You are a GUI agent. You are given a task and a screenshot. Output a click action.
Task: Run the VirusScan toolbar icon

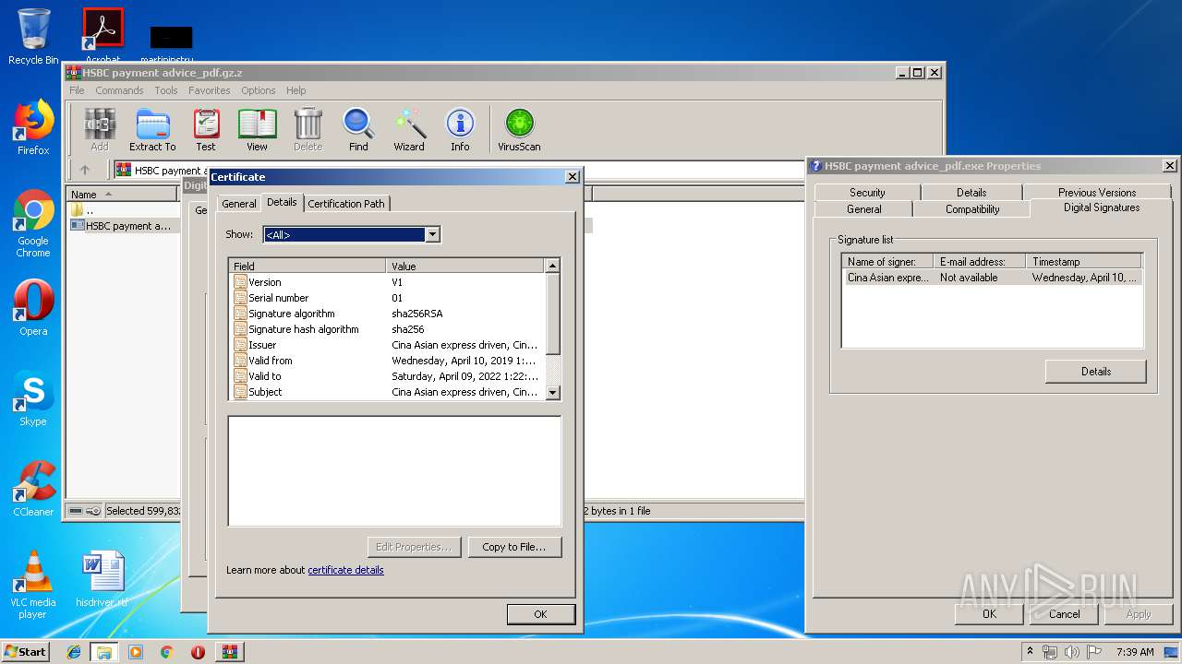point(519,129)
